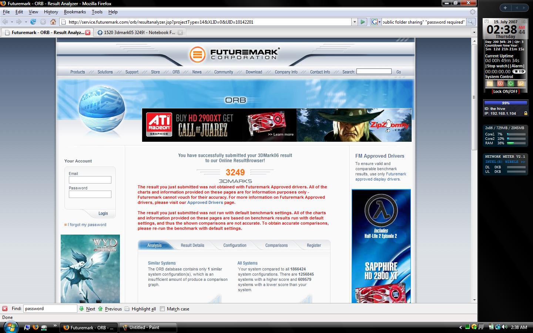The width and height of the screenshot is (533, 333).
Task: Open the Register tab
Action: coord(314,245)
